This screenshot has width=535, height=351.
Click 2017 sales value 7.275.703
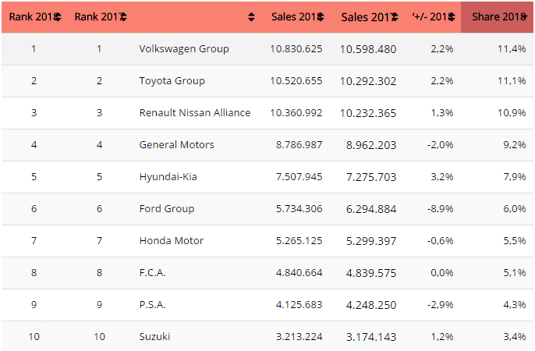click(371, 177)
